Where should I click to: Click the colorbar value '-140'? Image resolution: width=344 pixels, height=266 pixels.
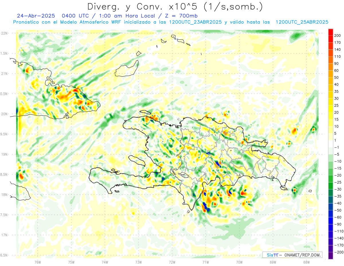338,238
